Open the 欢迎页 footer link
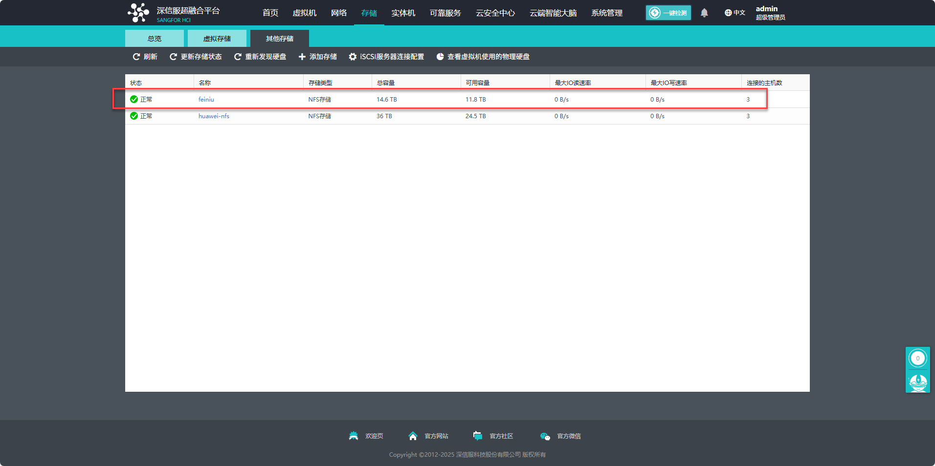Viewport: 935px width, 466px height. tap(374, 436)
